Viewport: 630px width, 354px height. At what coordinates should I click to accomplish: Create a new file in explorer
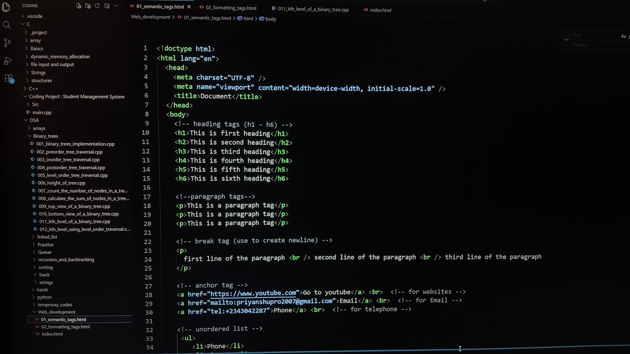tap(79, 6)
